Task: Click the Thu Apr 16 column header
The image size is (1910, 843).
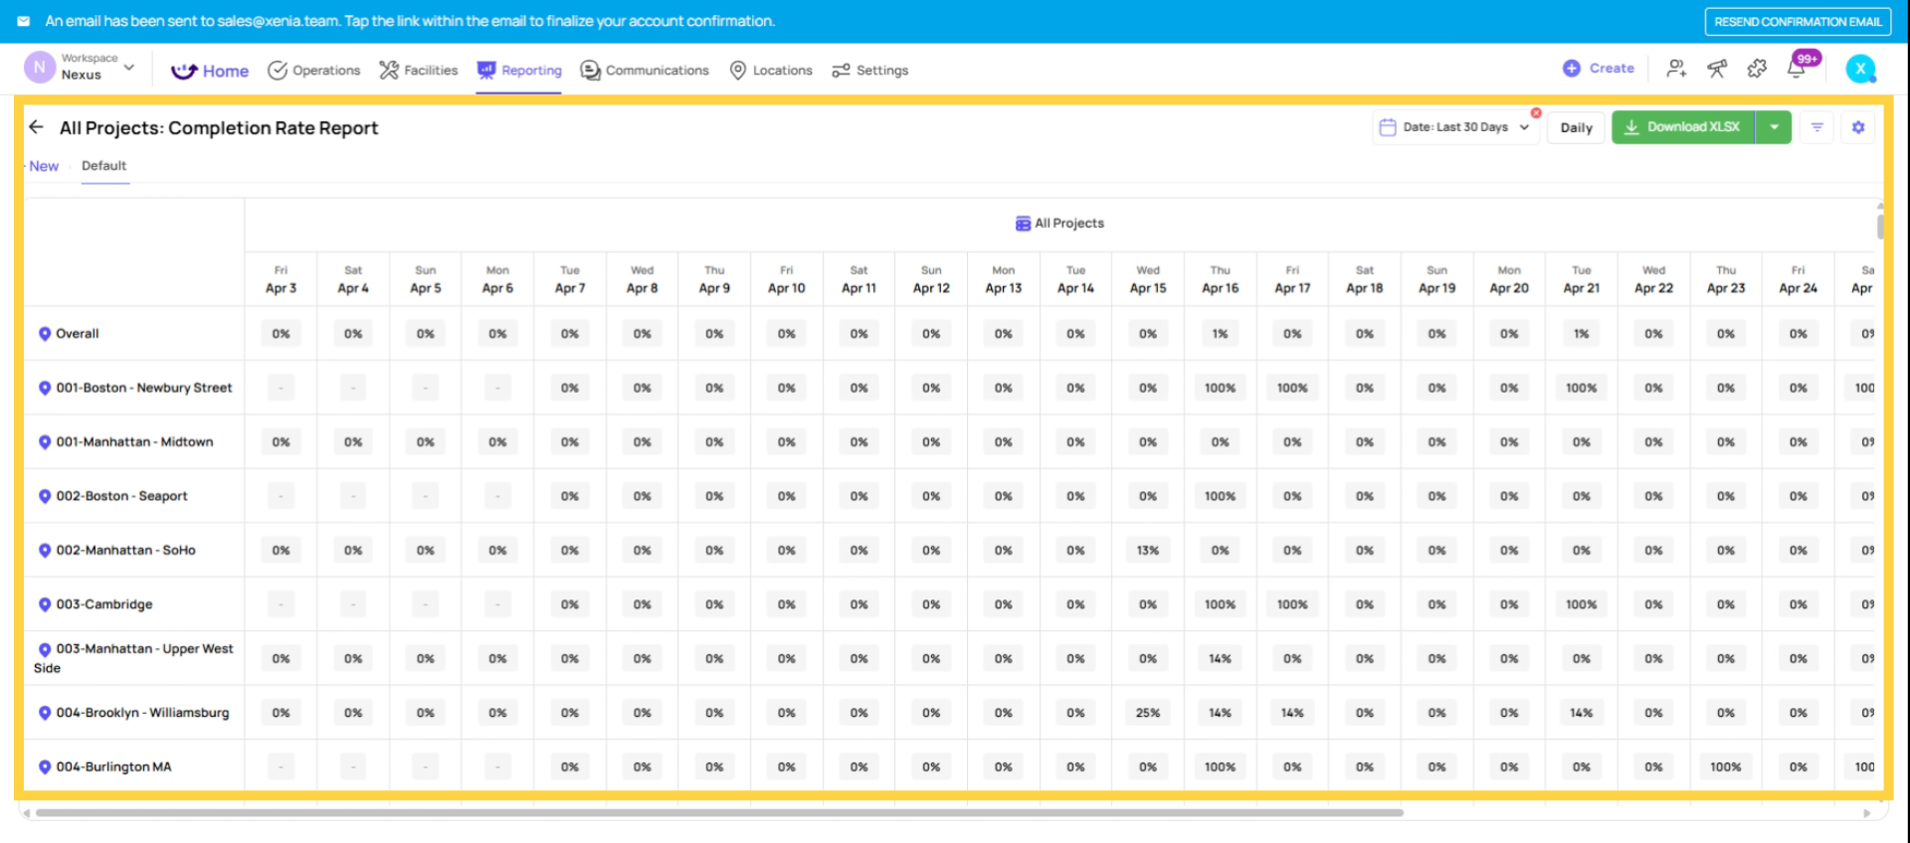Action: coord(1221,279)
